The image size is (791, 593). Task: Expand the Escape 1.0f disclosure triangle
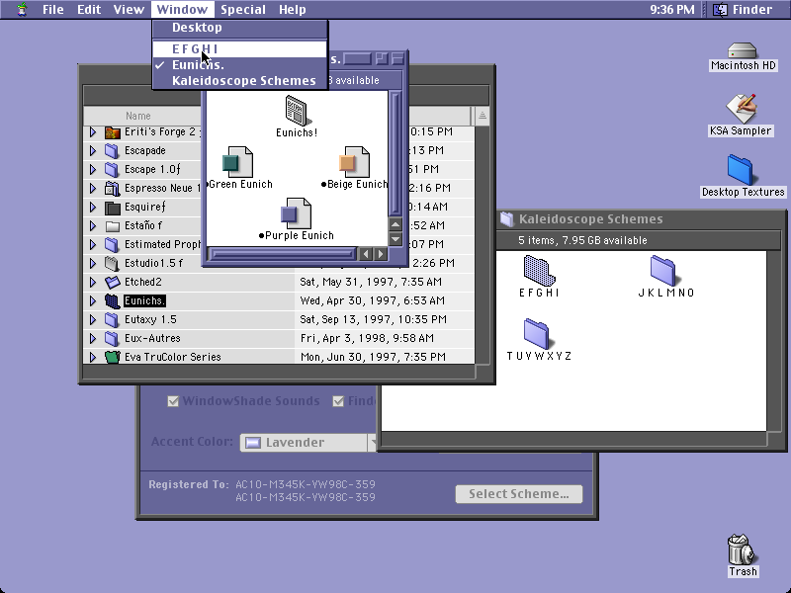[x=93, y=169]
